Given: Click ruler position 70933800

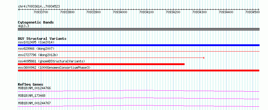Looking at the screenshot, I should [67, 12].
